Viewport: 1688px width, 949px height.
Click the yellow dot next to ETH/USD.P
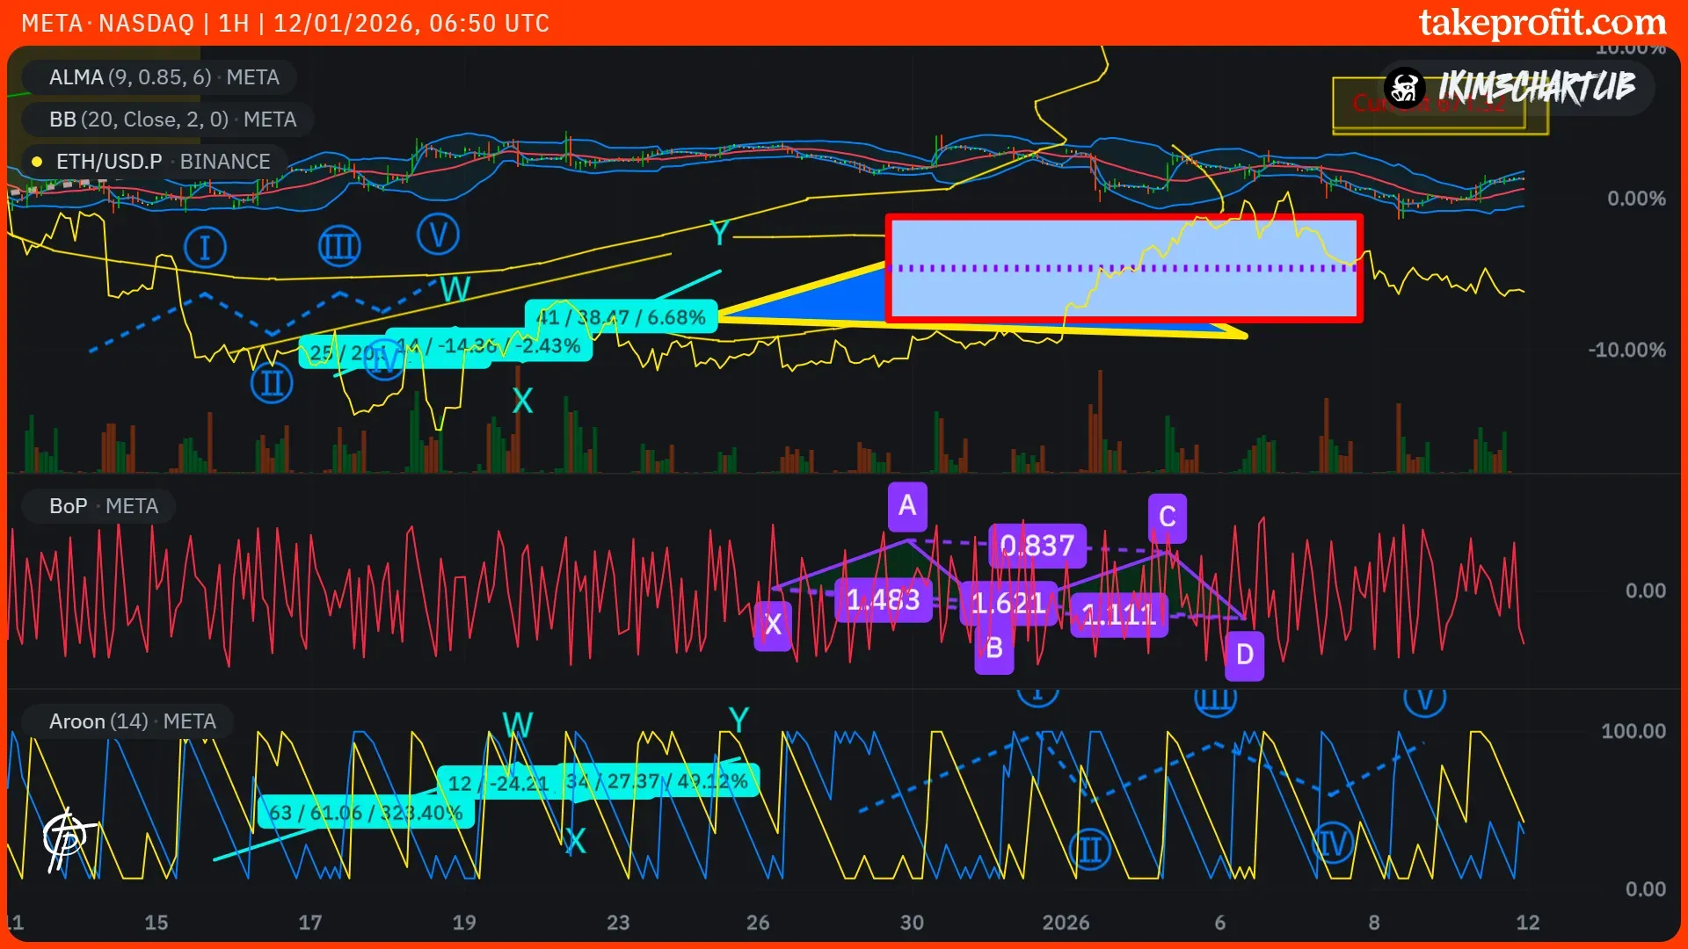point(37,162)
